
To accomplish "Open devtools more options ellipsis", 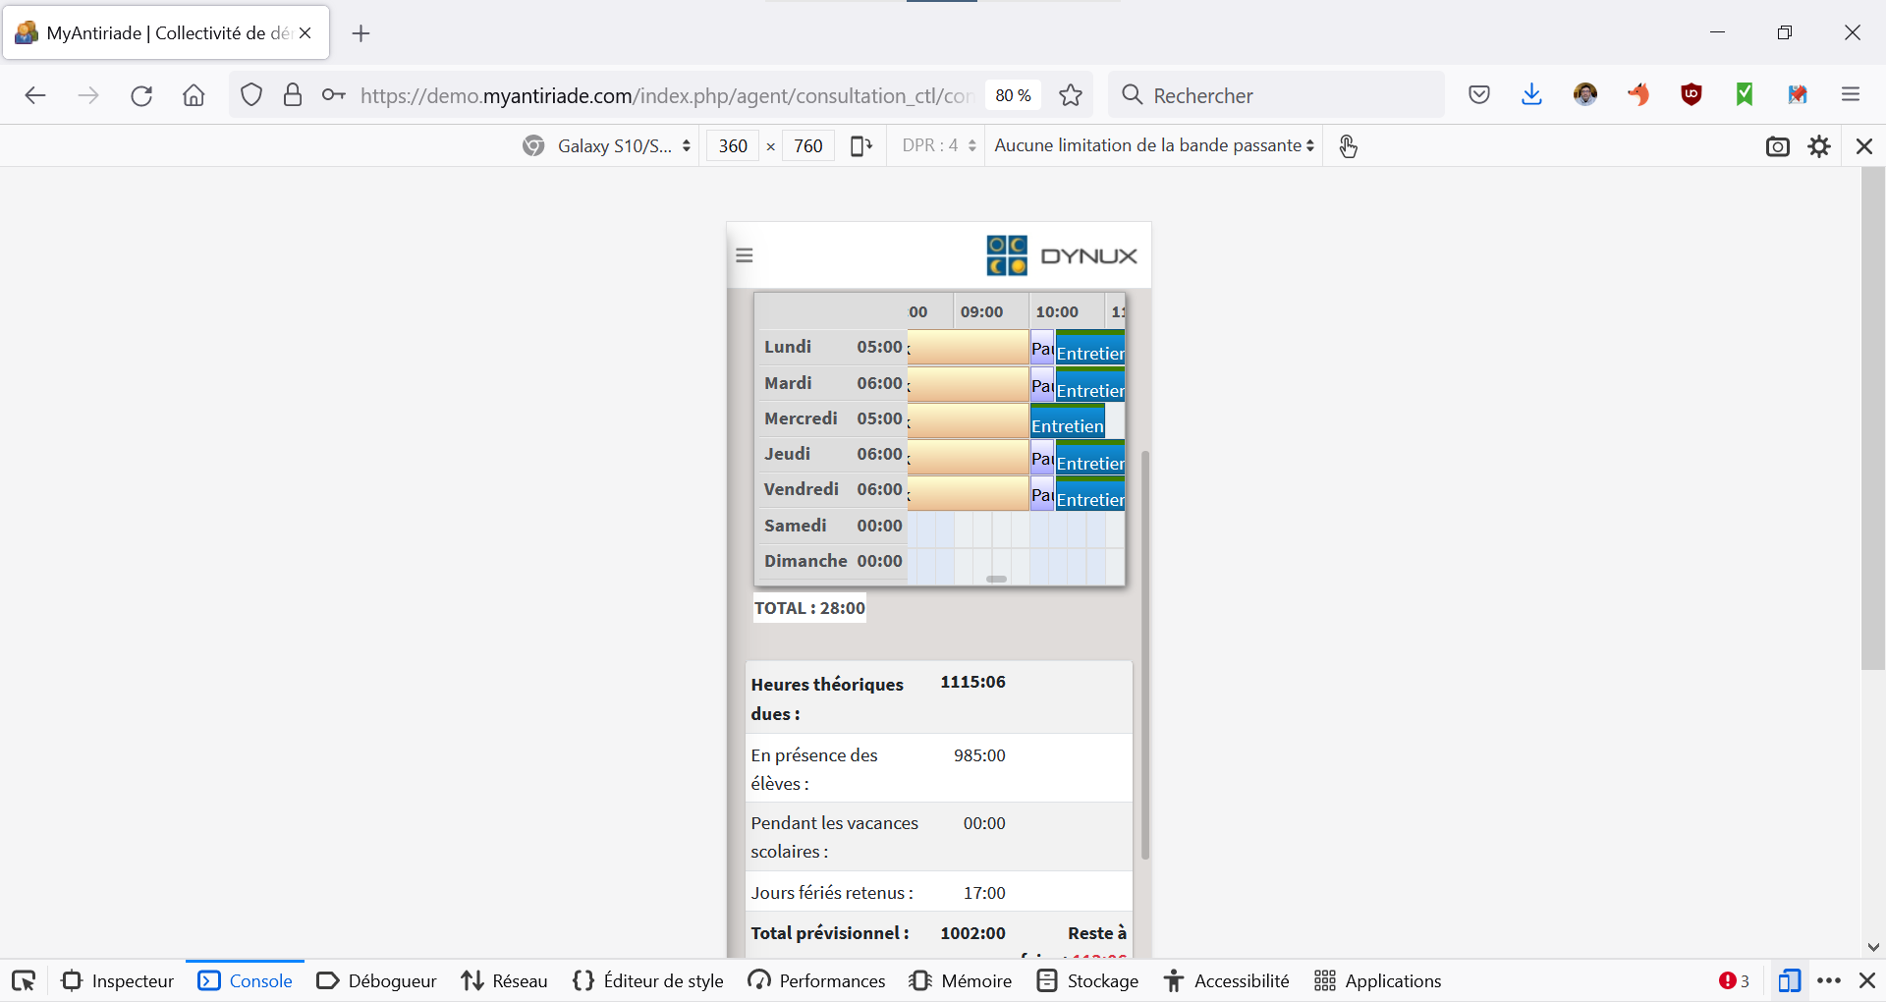I will tap(1829, 980).
